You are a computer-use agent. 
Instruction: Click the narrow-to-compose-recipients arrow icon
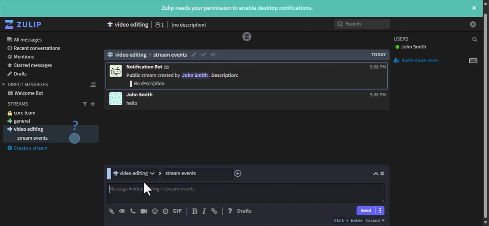238,173
